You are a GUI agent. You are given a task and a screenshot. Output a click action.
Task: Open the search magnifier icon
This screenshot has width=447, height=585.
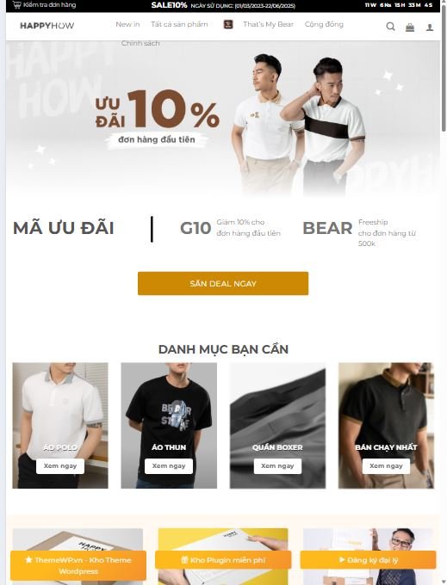(390, 27)
